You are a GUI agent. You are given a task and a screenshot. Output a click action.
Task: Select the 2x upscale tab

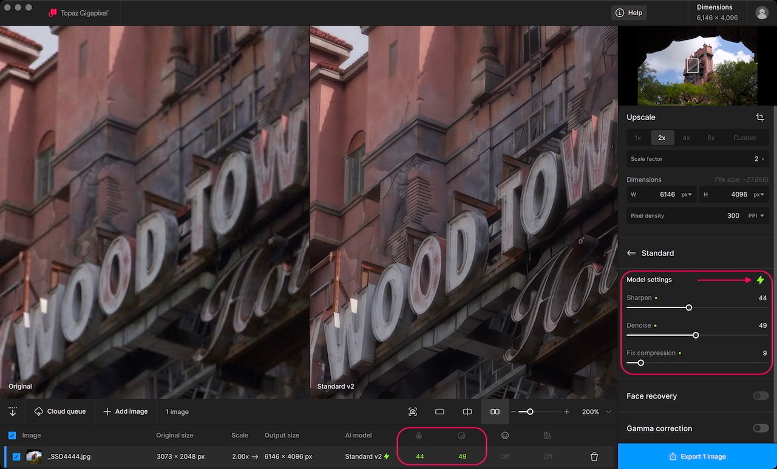[662, 138]
